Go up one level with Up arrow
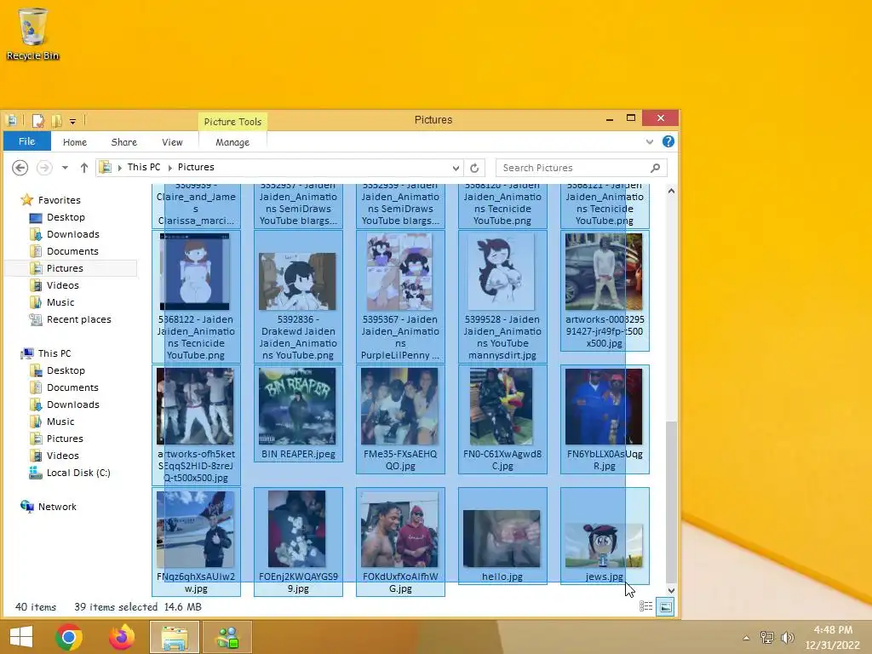The height and width of the screenshot is (654, 872). point(84,168)
